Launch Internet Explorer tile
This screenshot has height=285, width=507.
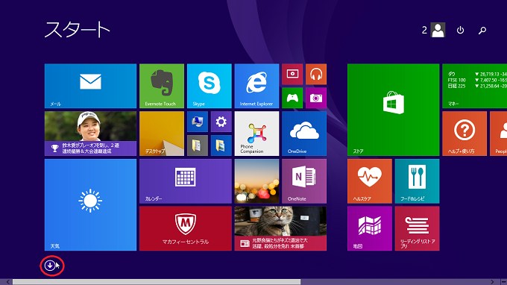pyautogui.click(x=256, y=86)
